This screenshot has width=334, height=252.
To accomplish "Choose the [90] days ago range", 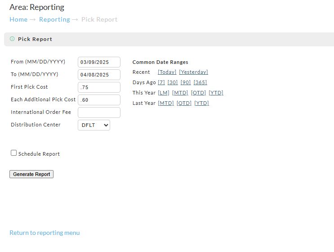I will tap(186, 82).
